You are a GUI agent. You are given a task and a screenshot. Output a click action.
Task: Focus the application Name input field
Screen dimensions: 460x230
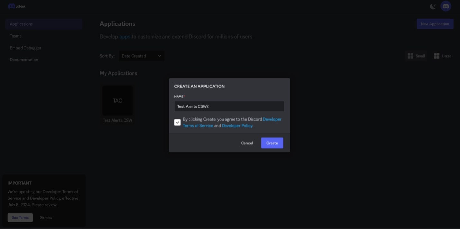(x=229, y=106)
